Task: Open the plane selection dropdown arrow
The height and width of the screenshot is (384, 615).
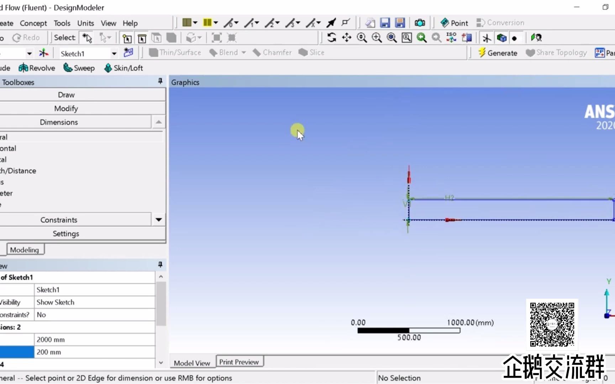Action: click(29, 54)
